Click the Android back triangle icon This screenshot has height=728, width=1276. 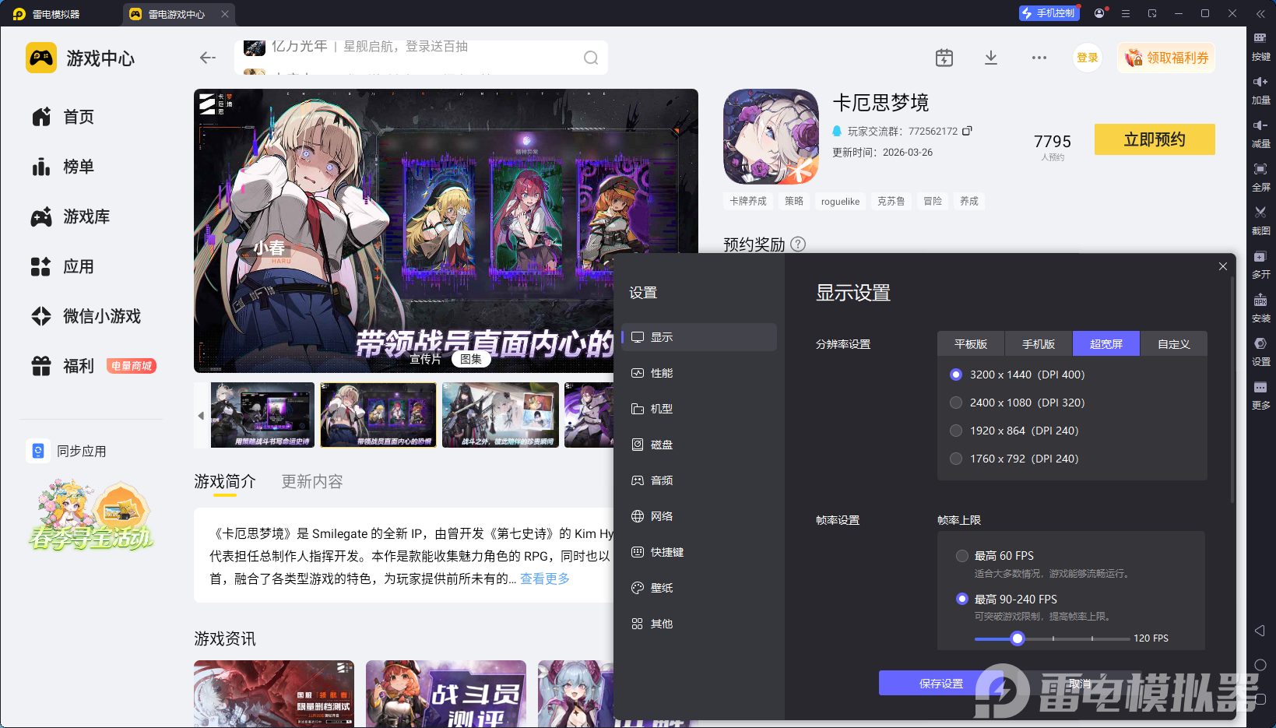1260,631
